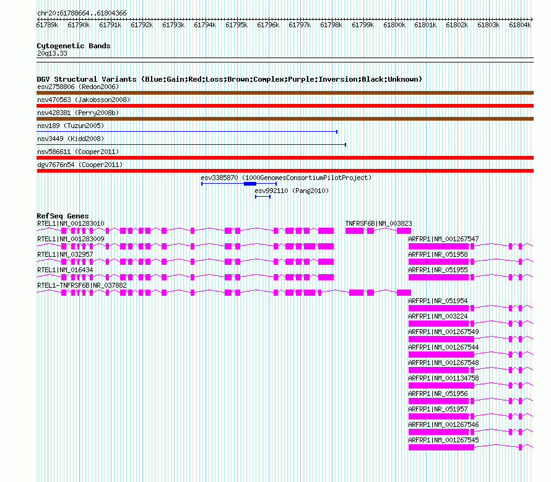
Task: Open transcript ARFRP1|NM_001267545
Action: (443, 440)
